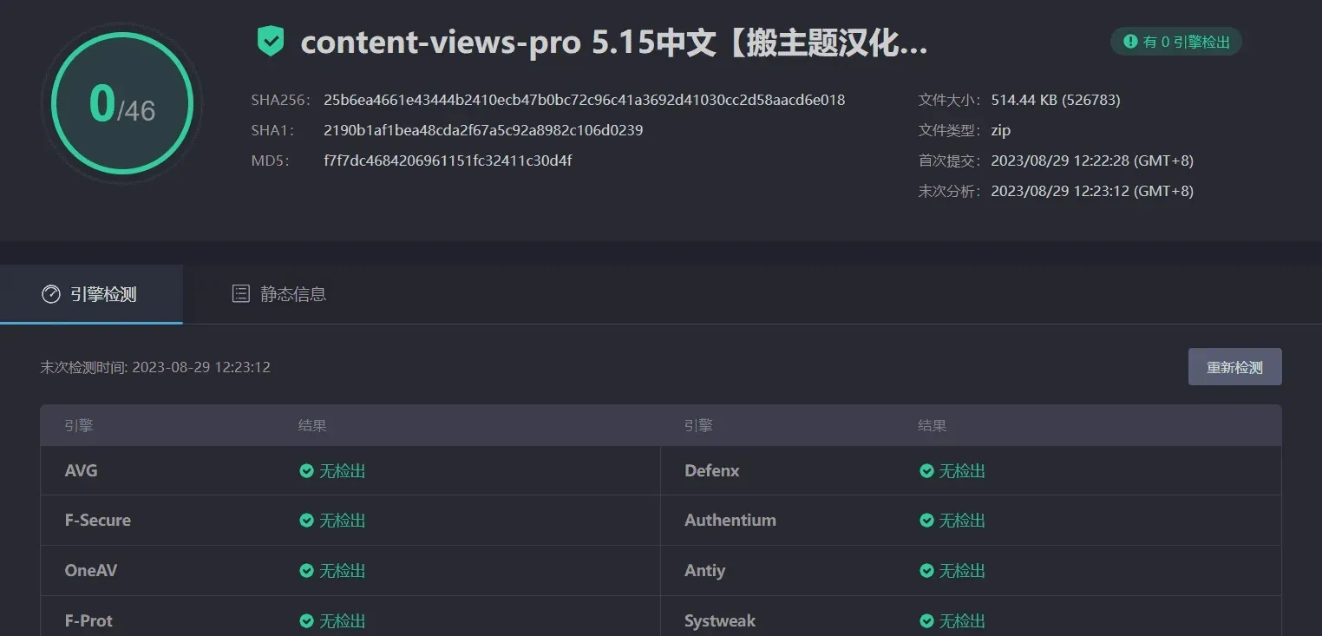Screen dimensions: 1322x636
Task: Click the OneAV engine name
Action: coord(91,571)
